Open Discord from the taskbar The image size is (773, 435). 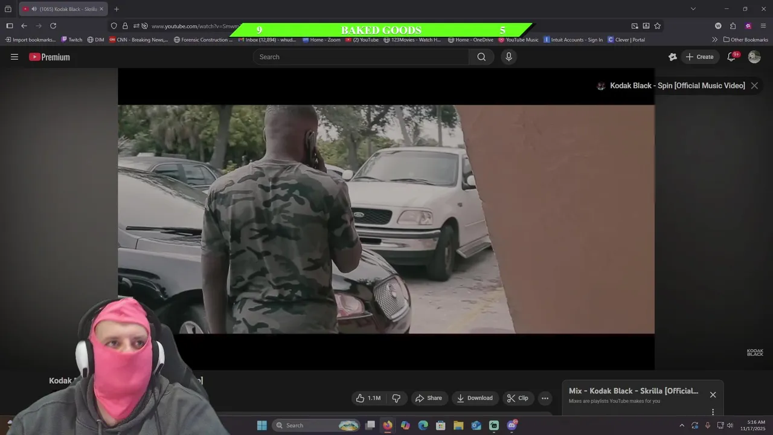pos(512,425)
